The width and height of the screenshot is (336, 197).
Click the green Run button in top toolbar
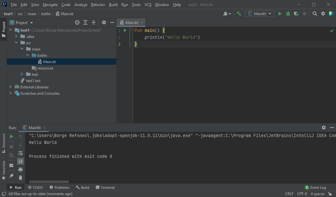(x=280, y=14)
